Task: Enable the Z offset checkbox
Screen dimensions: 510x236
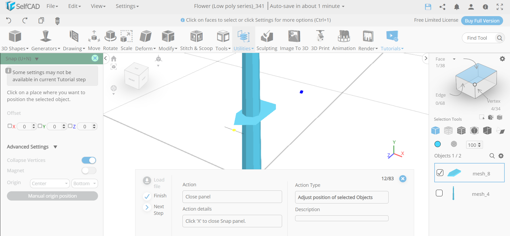Action: coord(70,126)
